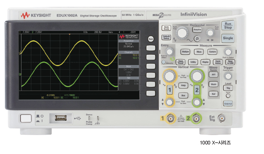Click the zoom magnifier button under Acquire
The image size is (264, 154).
point(197,39)
